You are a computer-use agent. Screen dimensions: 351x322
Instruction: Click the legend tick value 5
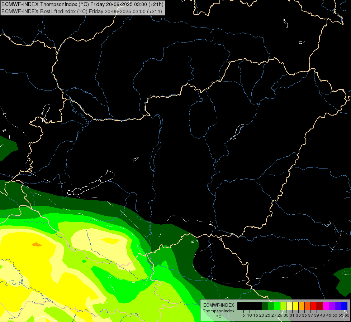tap(243, 315)
